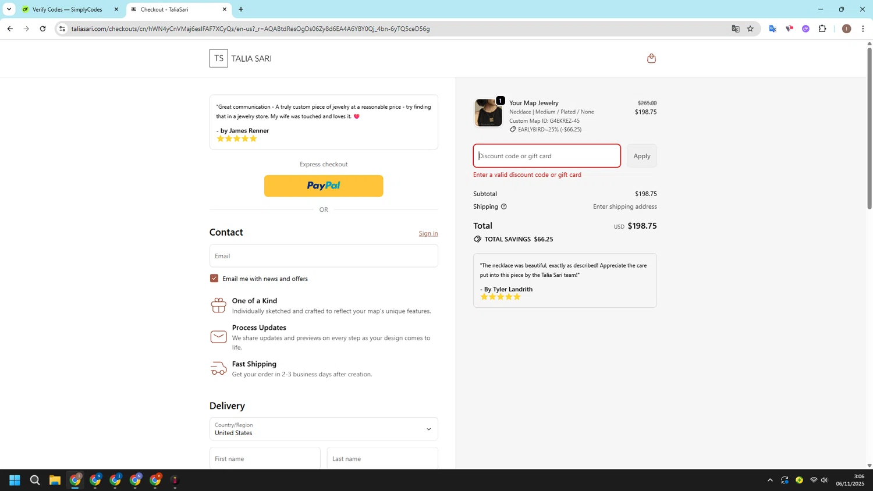Click the Email input field
Screen dimensions: 873x491
324,256
